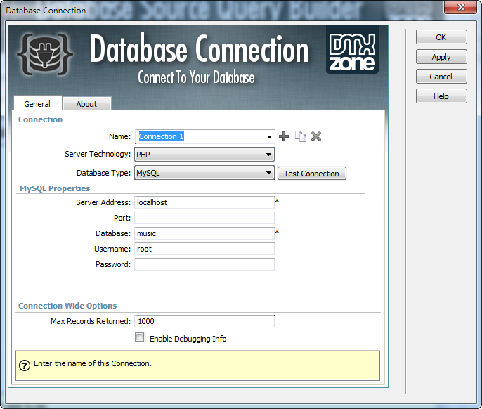Click the Username field

point(204,249)
